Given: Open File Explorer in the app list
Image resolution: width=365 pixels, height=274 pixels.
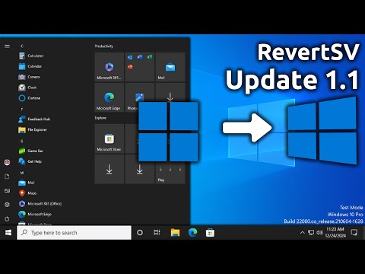Looking at the screenshot, I should click(x=33, y=130).
